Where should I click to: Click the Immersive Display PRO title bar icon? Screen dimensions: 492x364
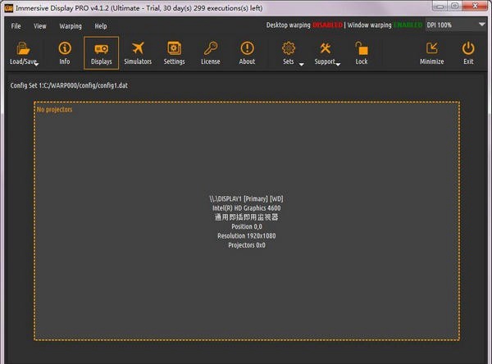[x=9, y=8]
